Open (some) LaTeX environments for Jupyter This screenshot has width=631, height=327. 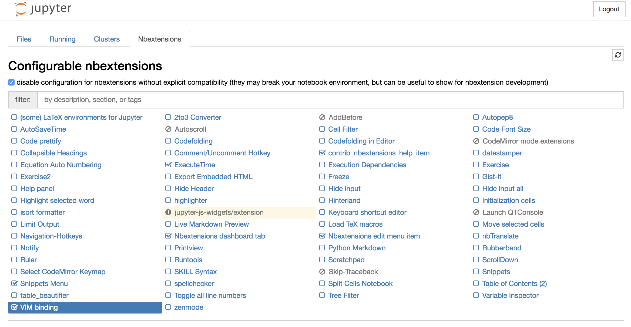click(81, 117)
